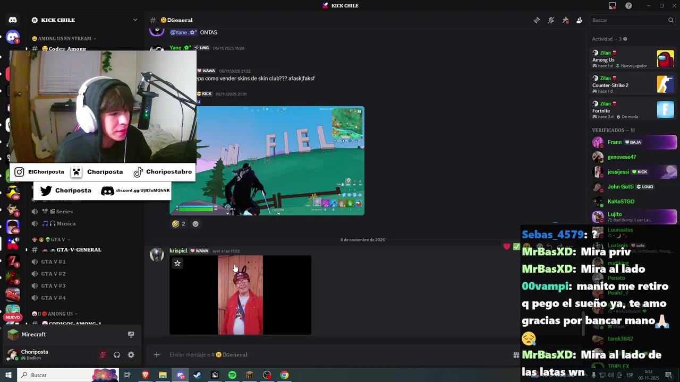Open Task View in the taskbar
Screen dimensions: 680x382
127,375
